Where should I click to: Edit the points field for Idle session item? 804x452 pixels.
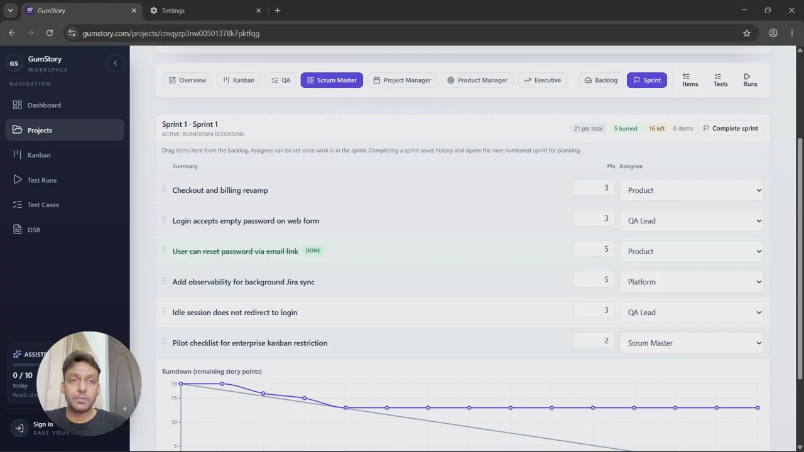point(594,310)
